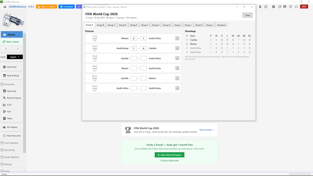Open Reverse Enginee in the sidebar
Image resolution: width=313 pixels, height=176 pixels.
point(11,98)
